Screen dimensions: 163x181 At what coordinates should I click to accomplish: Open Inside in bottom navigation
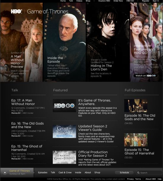78,172
